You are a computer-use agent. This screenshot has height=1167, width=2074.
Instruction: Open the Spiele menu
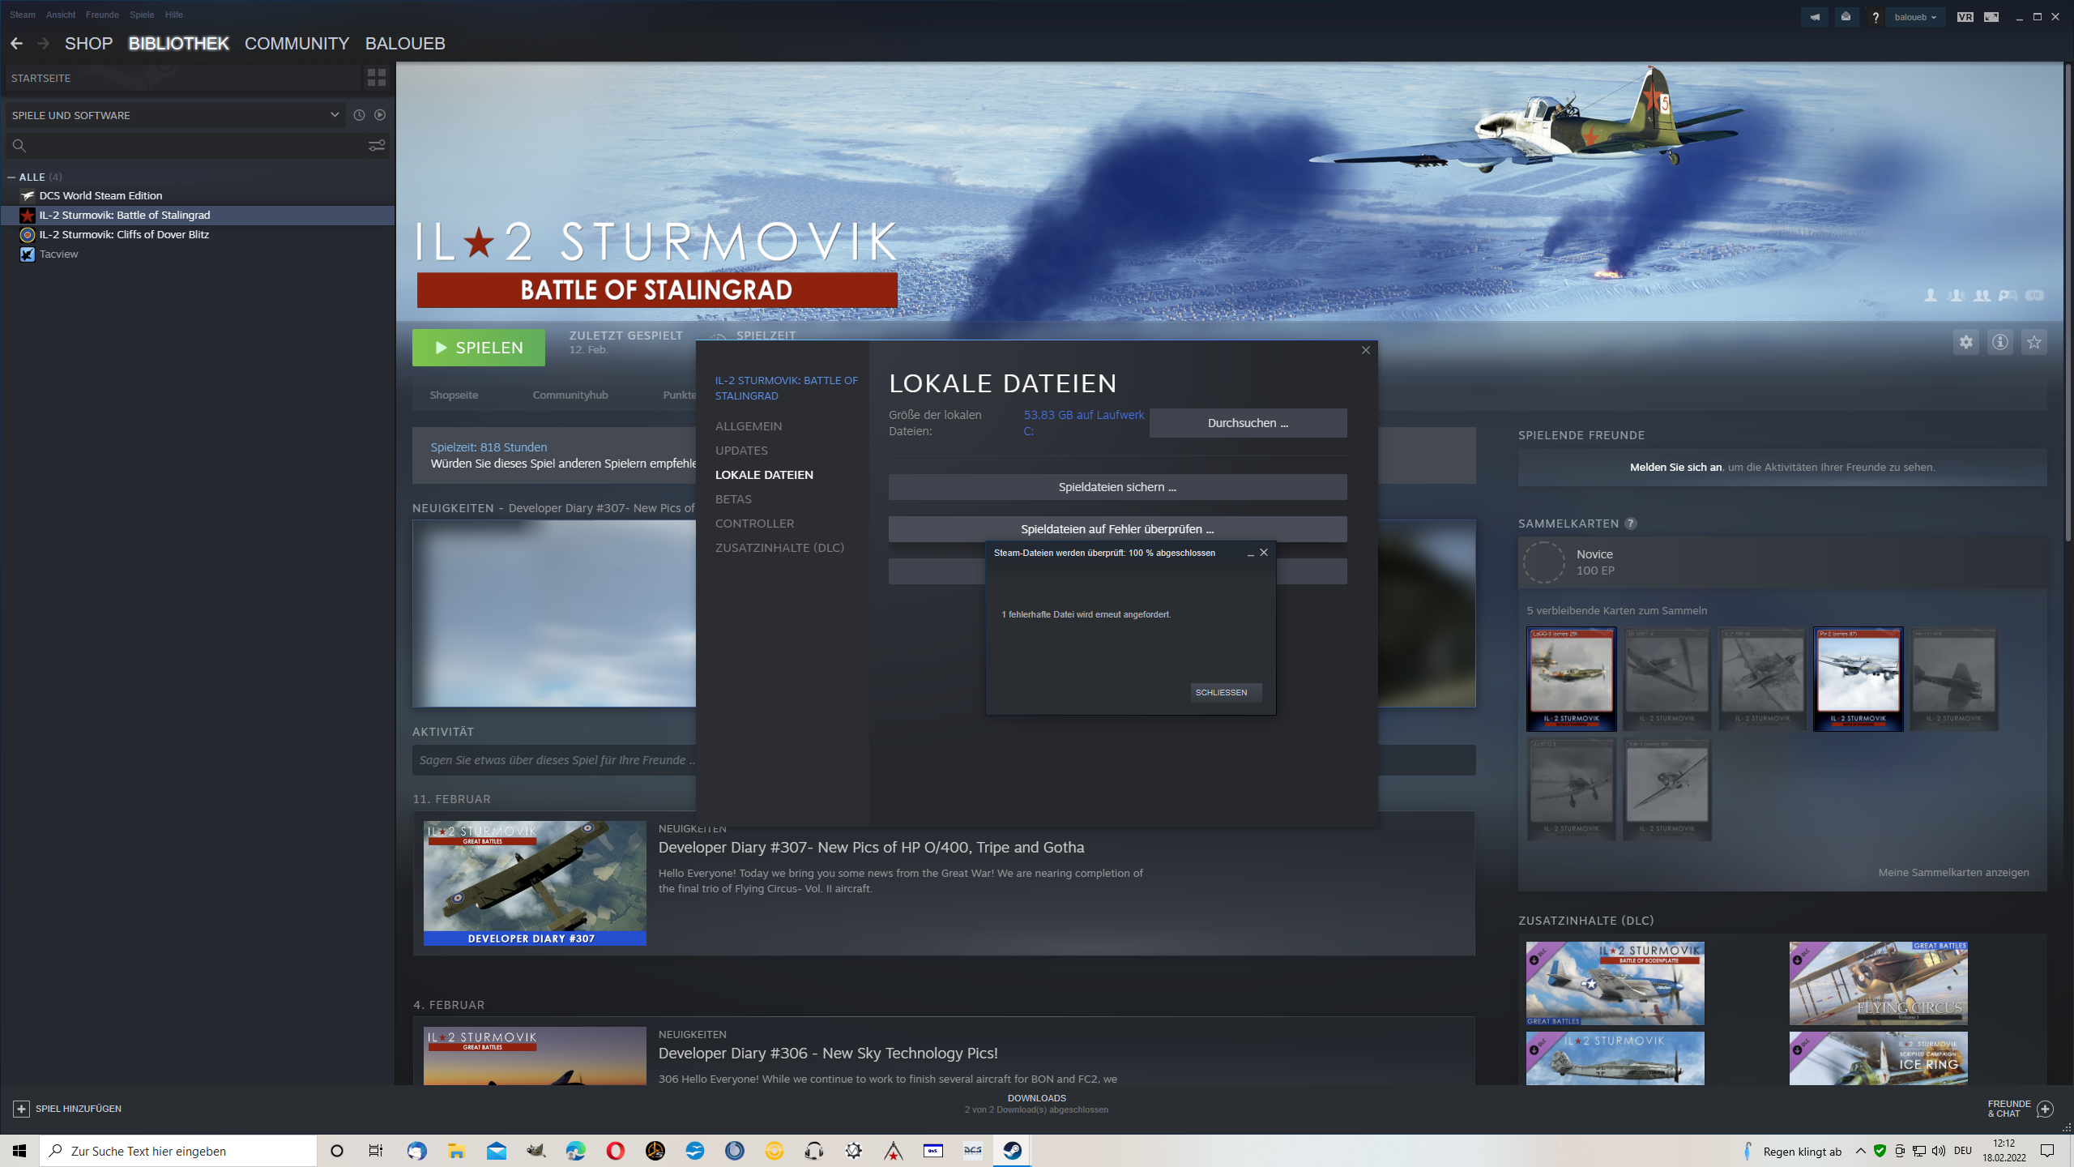click(142, 15)
